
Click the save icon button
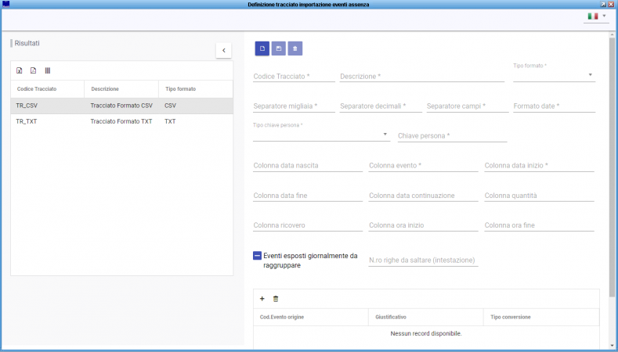pos(279,48)
